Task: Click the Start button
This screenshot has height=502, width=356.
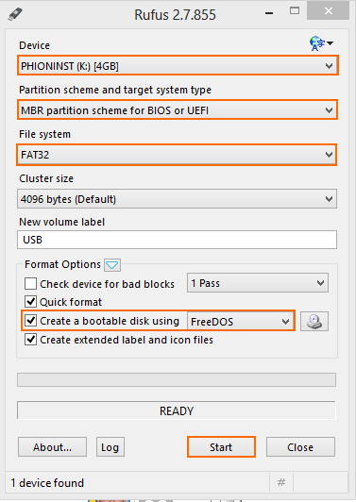Action: [x=221, y=447]
